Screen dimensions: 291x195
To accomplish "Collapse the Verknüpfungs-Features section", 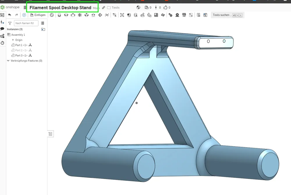I will pos(8,61).
